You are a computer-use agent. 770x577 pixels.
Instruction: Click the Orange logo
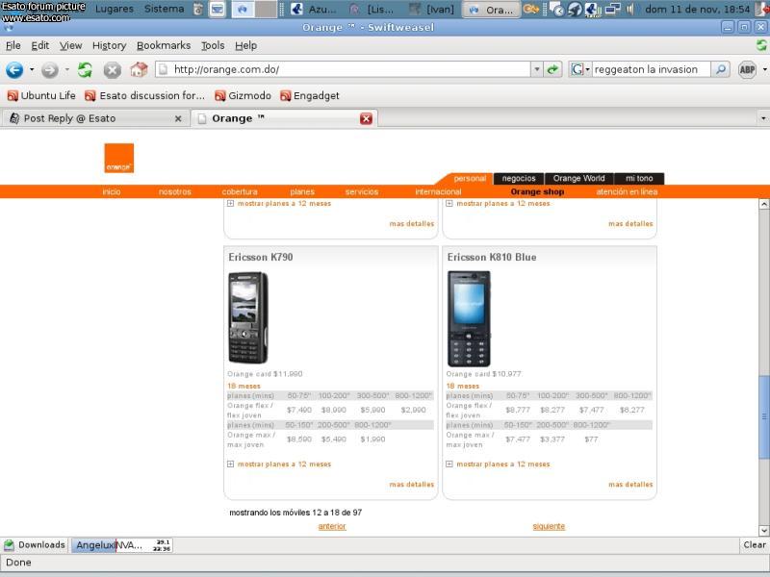(x=119, y=158)
